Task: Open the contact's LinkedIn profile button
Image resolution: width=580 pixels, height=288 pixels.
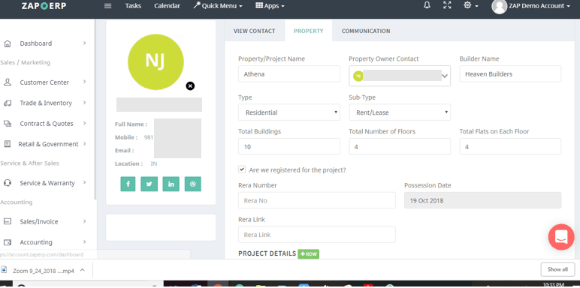Action: tap(171, 184)
